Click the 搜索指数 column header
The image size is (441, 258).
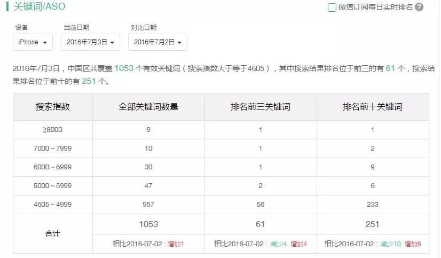coord(53,107)
